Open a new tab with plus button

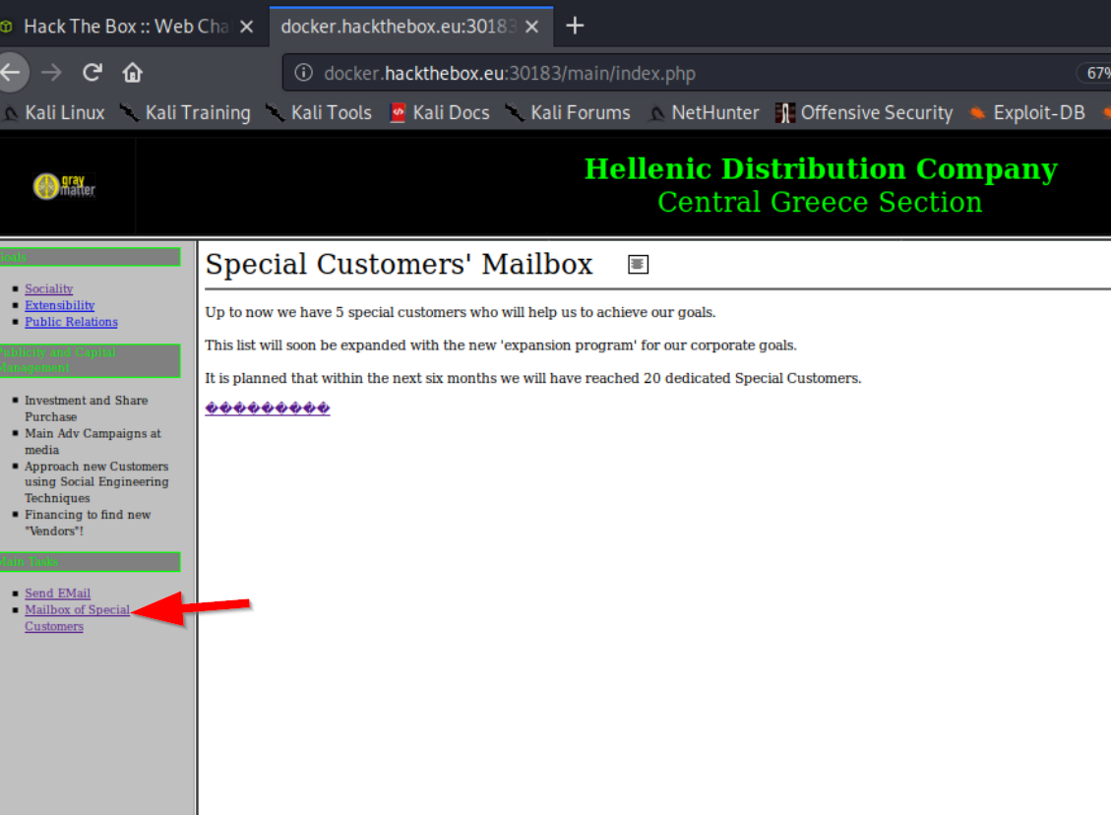pyautogui.click(x=576, y=26)
